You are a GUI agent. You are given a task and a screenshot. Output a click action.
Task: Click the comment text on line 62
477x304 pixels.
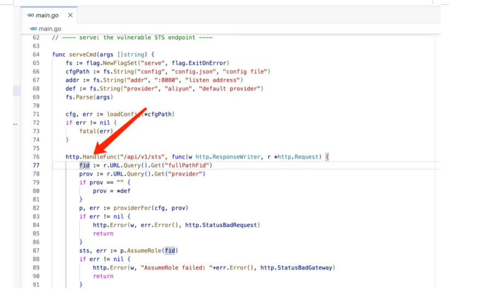point(132,37)
